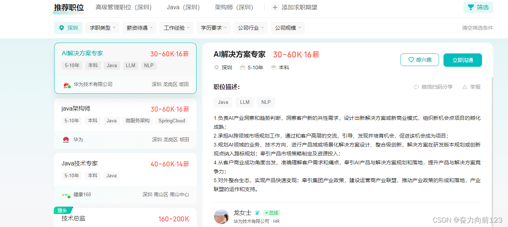Click the location pin icon in 深圳 filter
508x227 pixels.
62,28
